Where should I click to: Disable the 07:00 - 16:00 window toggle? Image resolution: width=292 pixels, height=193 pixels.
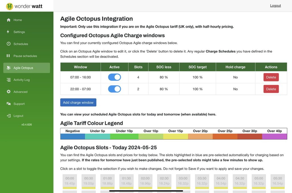[x=114, y=77]
